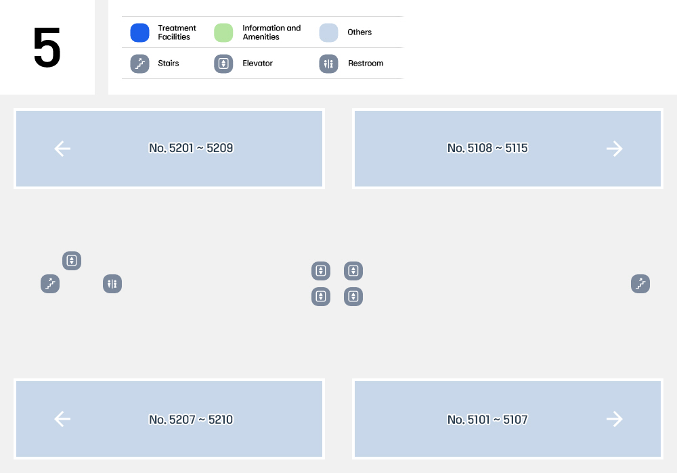
Task: Click the Stairs icon in the legend
Action: pos(140,64)
